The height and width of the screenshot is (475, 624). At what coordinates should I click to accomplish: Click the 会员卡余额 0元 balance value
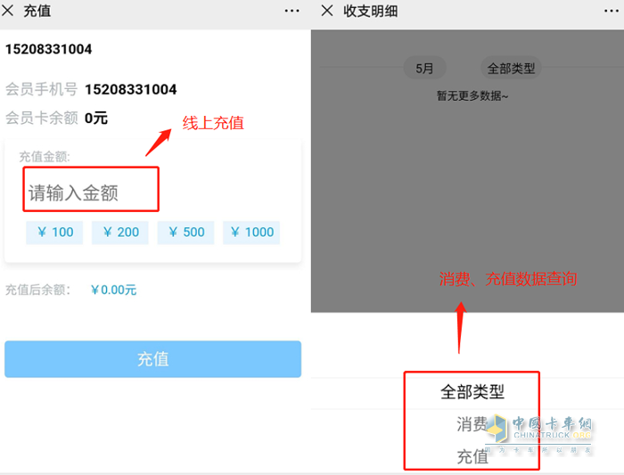(x=96, y=118)
